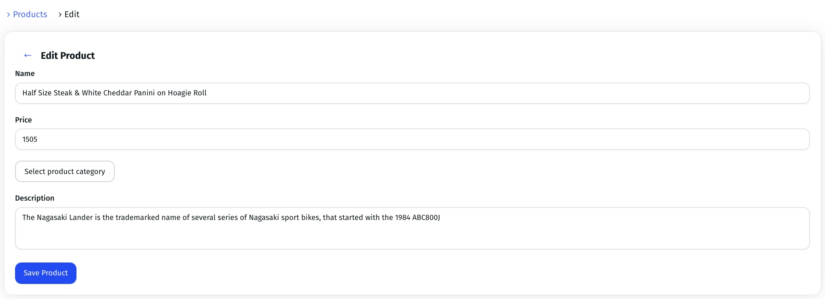Open the Select product category dropdown
825x299 pixels.
click(65, 171)
